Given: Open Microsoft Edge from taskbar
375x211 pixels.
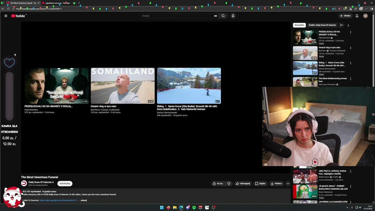Looking at the screenshot, I should coord(181,207).
